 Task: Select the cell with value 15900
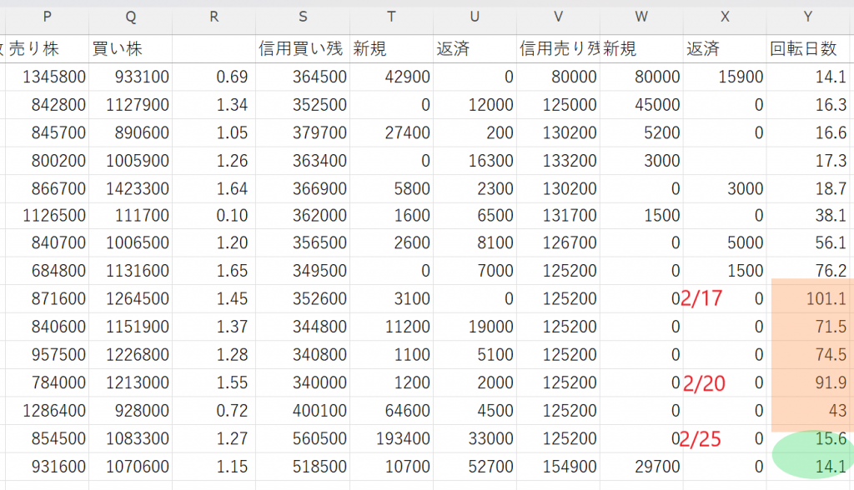click(724, 77)
